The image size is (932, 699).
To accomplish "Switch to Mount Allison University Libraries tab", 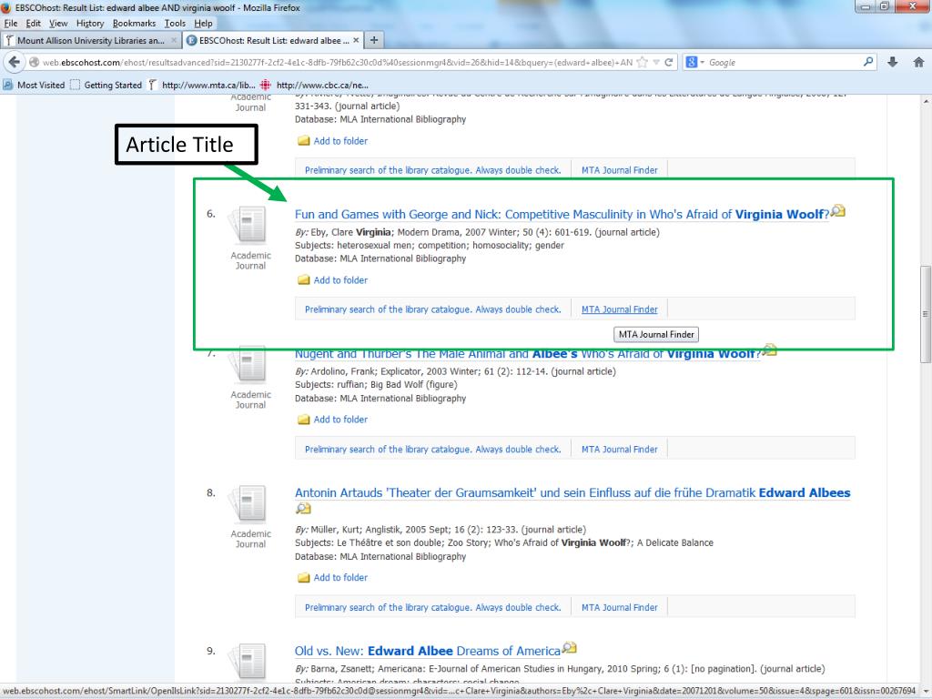I will [90, 40].
